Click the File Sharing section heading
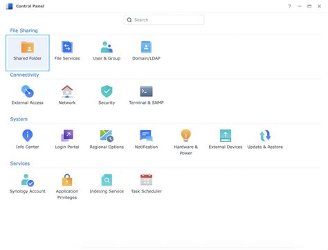This screenshot has width=328, height=250. coord(24,30)
